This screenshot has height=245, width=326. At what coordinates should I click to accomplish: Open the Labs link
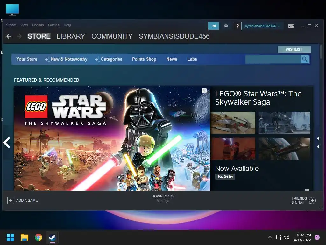192,59
